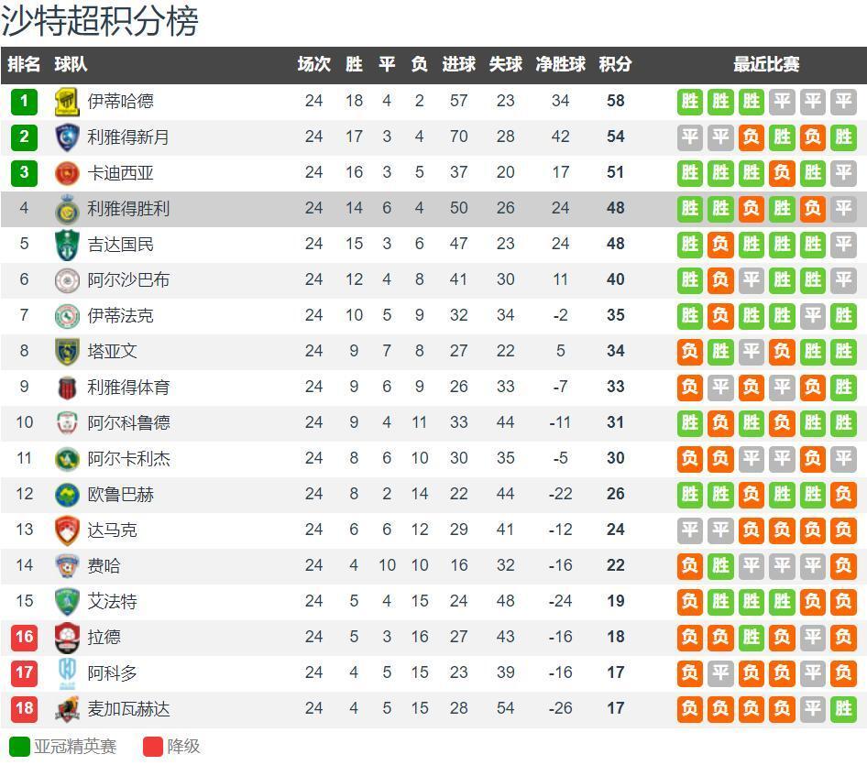Click the Al-Ittihad (伊蒂哈德) club crest

point(67,101)
